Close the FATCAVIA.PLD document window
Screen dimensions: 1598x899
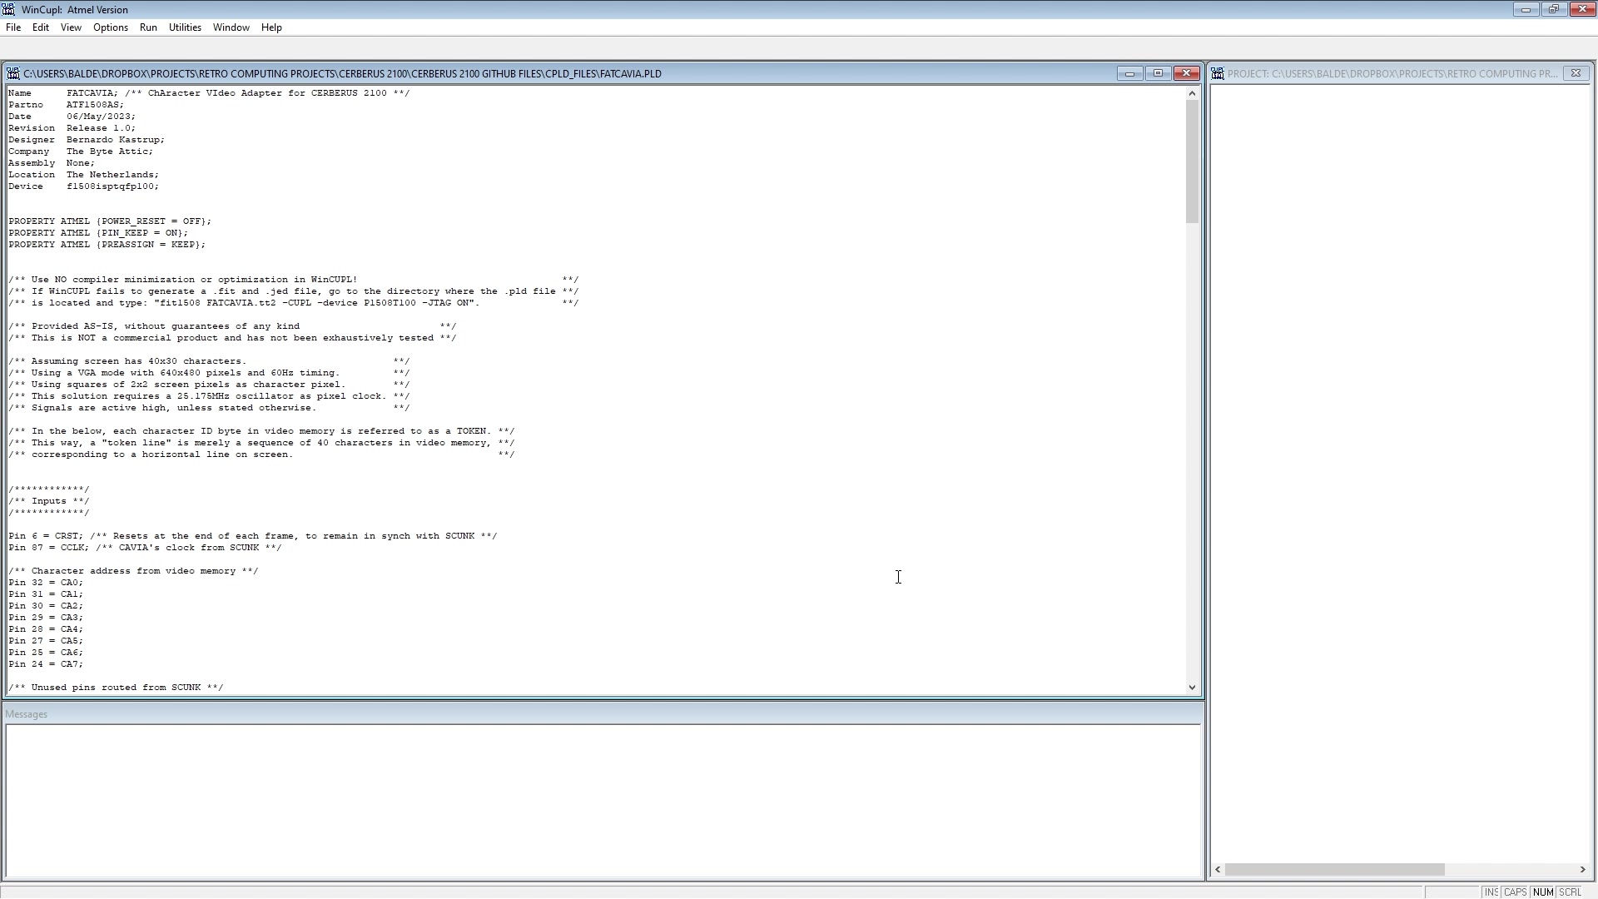1186,73
